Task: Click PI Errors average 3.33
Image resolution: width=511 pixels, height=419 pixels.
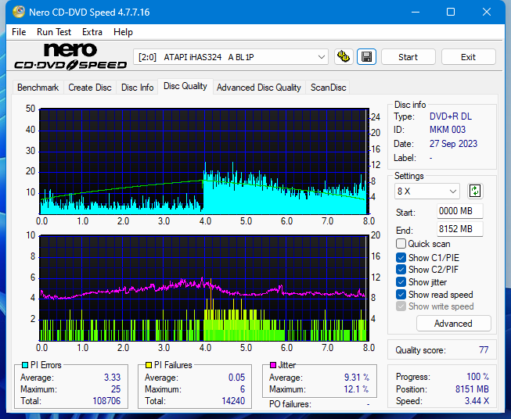Action: pyautogui.click(x=112, y=378)
